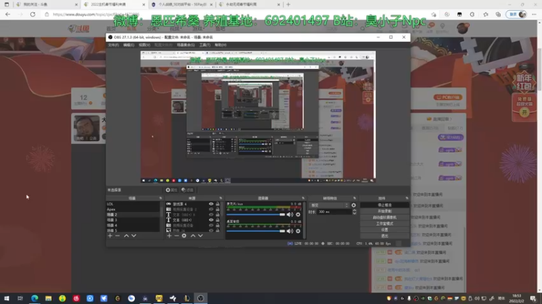Click the 开始录制 button
This screenshot has width=542, height=304.
[x=384, y=211]
